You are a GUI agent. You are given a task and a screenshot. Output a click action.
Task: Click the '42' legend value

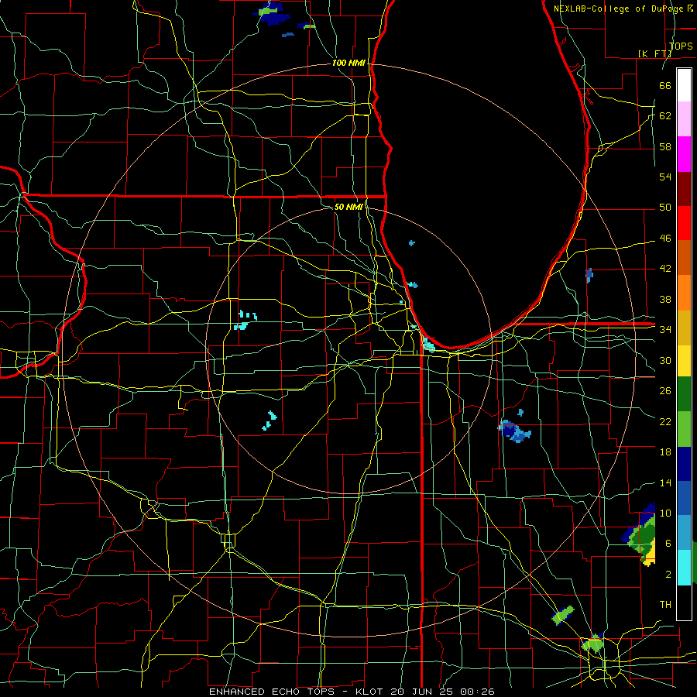(665, 269)
